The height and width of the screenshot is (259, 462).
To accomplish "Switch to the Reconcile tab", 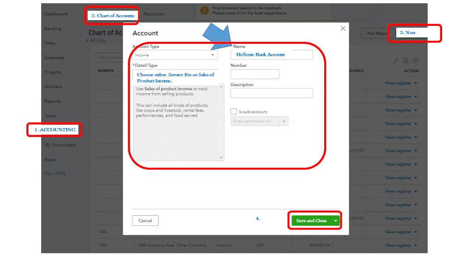I will point(153,14).
